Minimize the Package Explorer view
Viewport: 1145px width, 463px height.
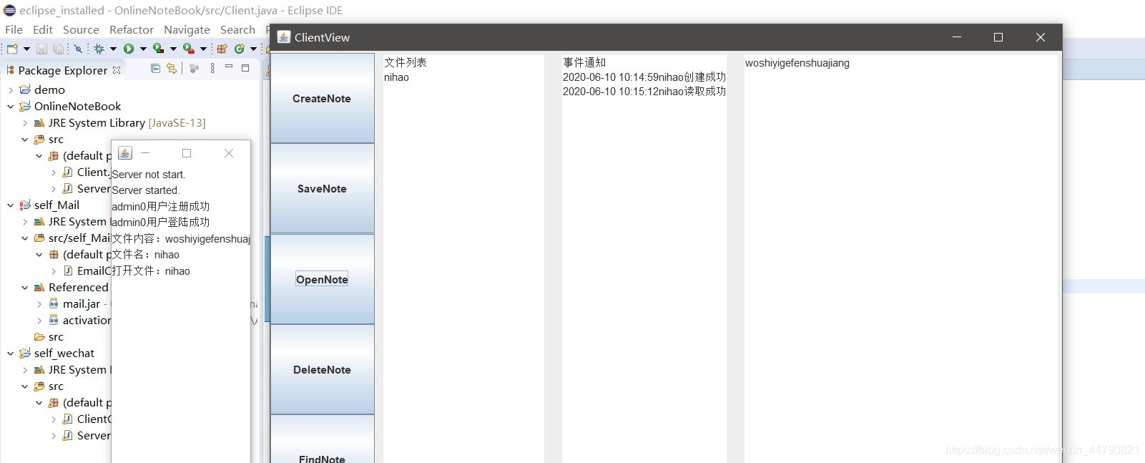229,67
